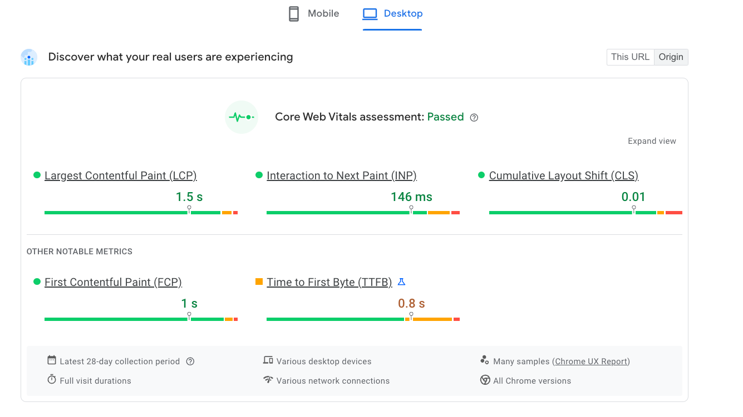This screenshot has width=743, height=417.
Task: Click Latest 28-day collection period text
Action: [120, 361]
